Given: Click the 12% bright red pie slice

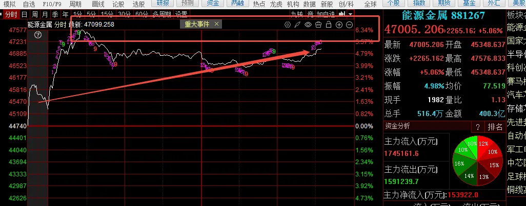Looking at the screenshot, I should point(483,145).
